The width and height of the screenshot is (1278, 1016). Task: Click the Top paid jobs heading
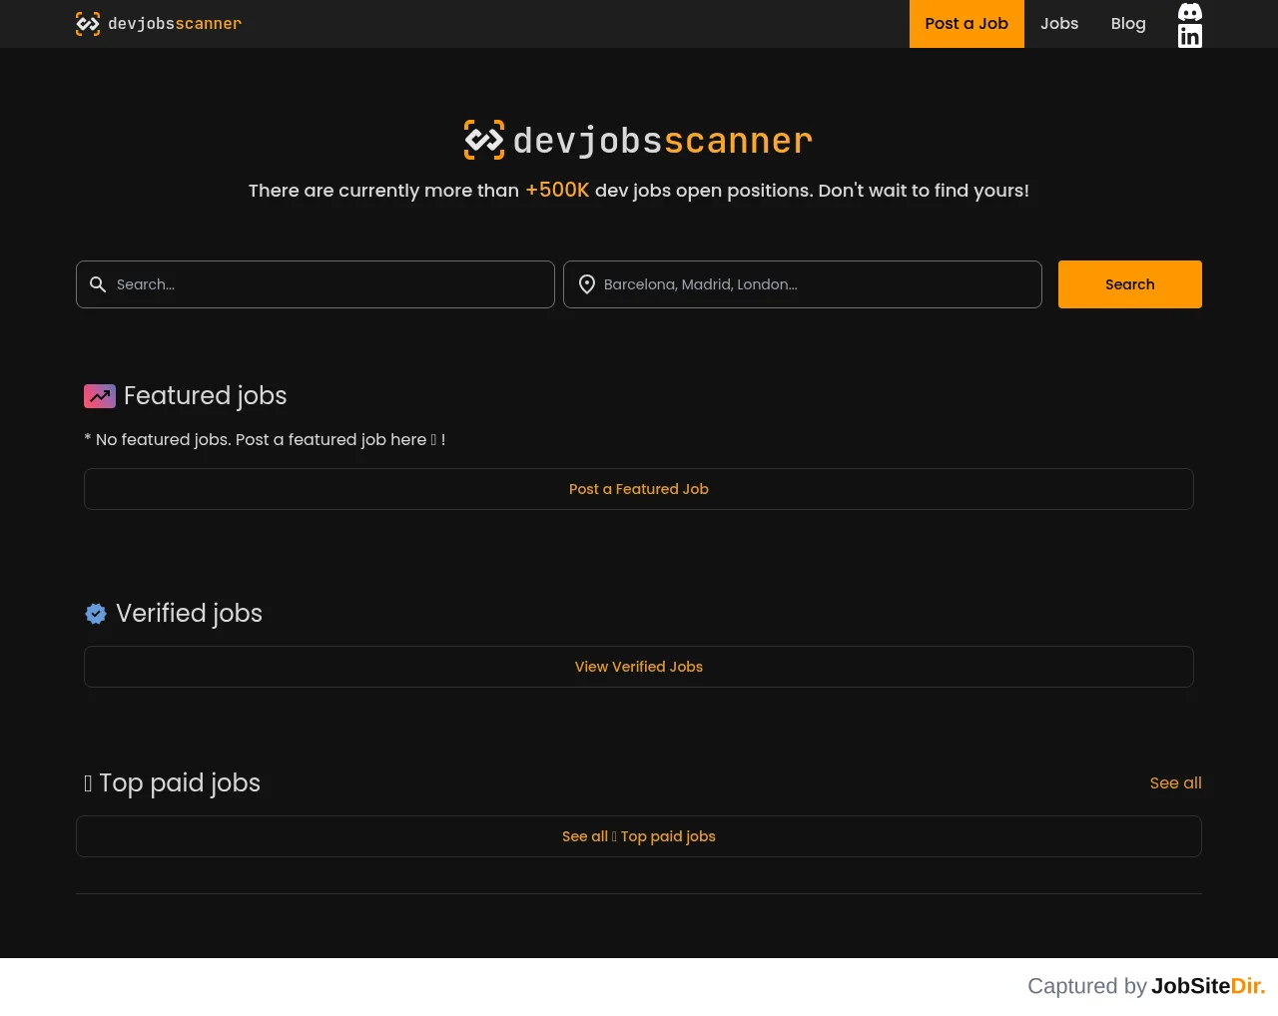coord(173,783)
